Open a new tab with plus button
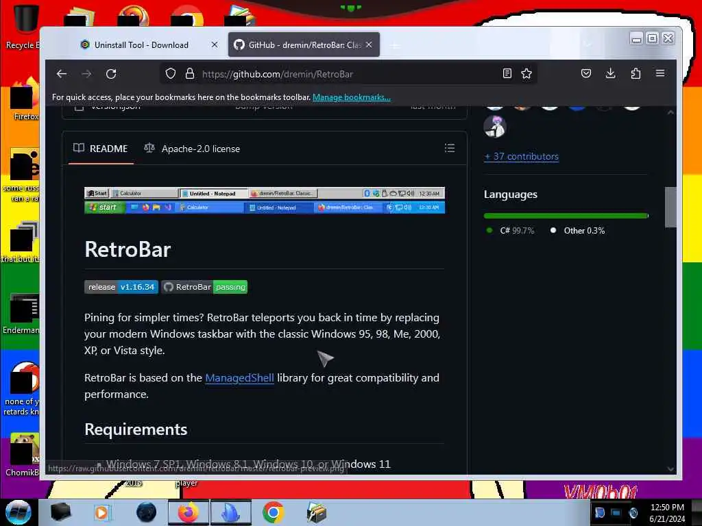 394,45
